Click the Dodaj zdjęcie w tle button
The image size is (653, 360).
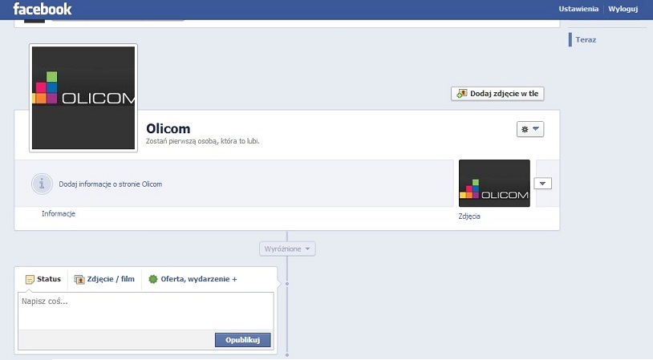(x=498, y=94)
